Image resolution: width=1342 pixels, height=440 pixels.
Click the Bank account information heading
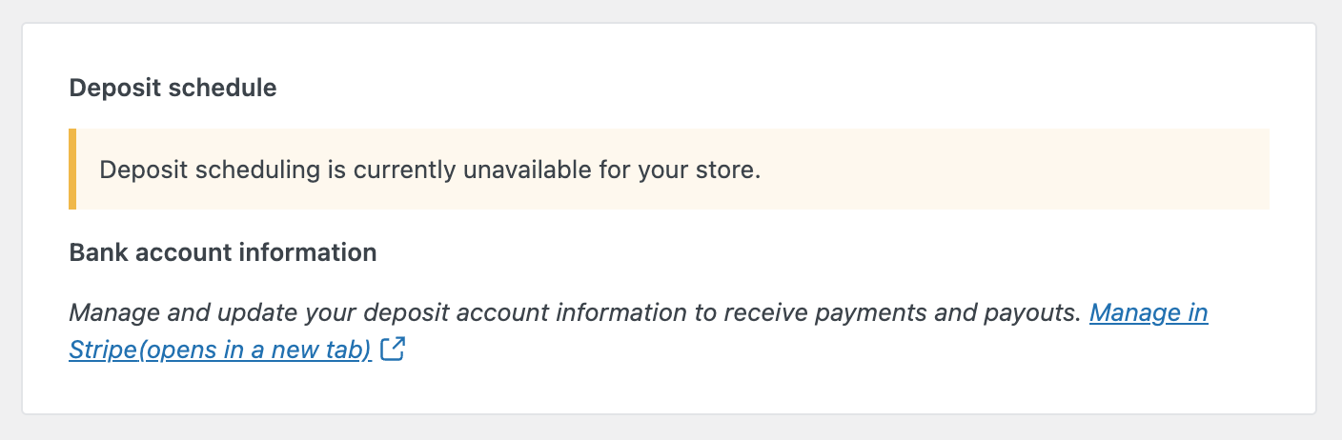pos(223,253)
